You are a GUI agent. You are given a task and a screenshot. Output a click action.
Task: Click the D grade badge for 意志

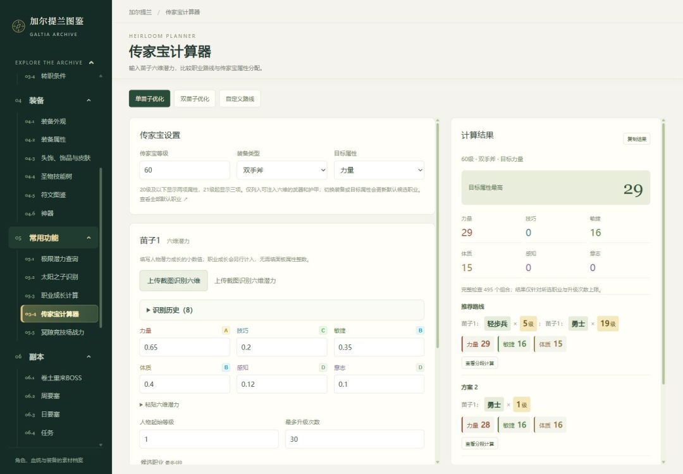tap(420, 367)
